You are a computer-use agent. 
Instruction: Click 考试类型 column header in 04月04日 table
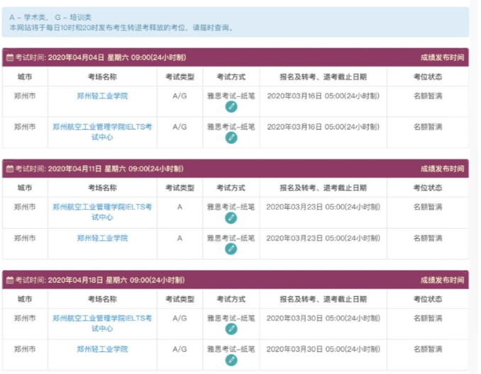(x=179, y=76)
